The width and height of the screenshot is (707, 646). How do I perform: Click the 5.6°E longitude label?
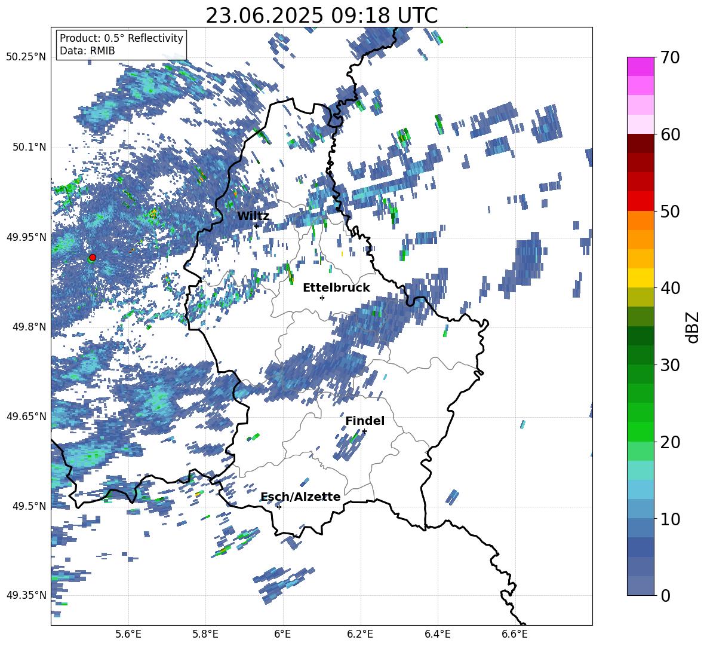(x=128, y=635)
